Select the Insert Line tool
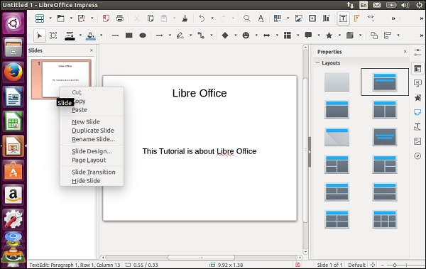 point(115,35)
